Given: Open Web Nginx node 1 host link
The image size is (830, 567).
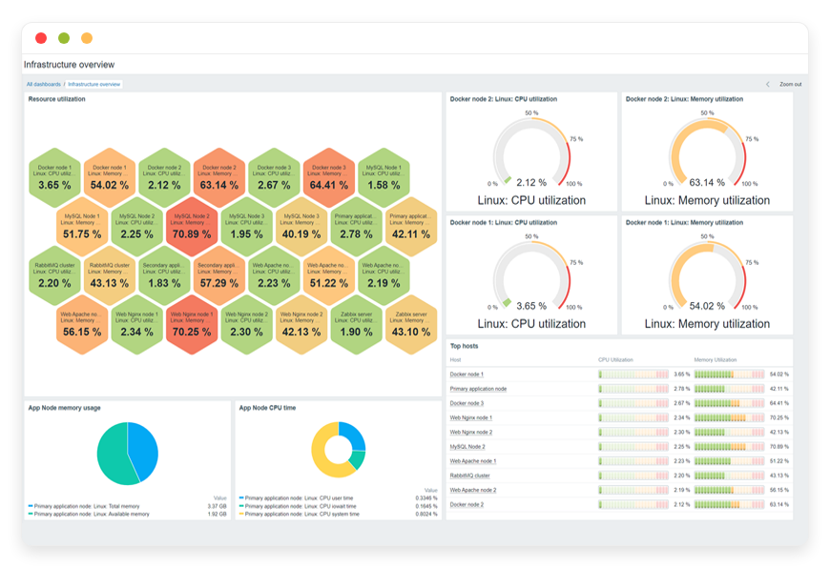Looking at the screenshot, I should pos(470,417).
